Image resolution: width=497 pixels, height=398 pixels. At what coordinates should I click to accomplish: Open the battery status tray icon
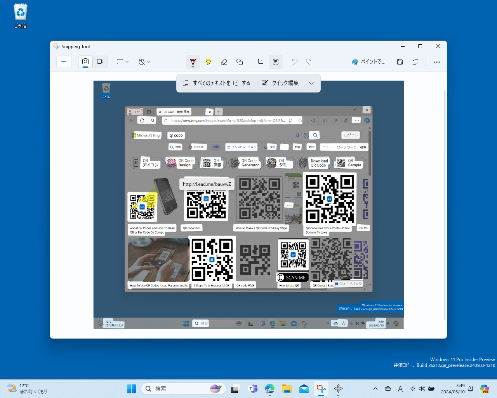point(431,389)
